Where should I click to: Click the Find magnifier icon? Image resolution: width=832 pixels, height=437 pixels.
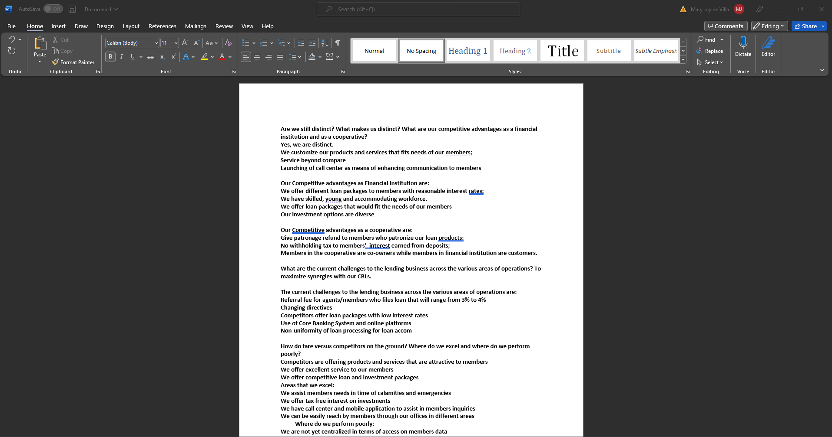pos(700,39)
